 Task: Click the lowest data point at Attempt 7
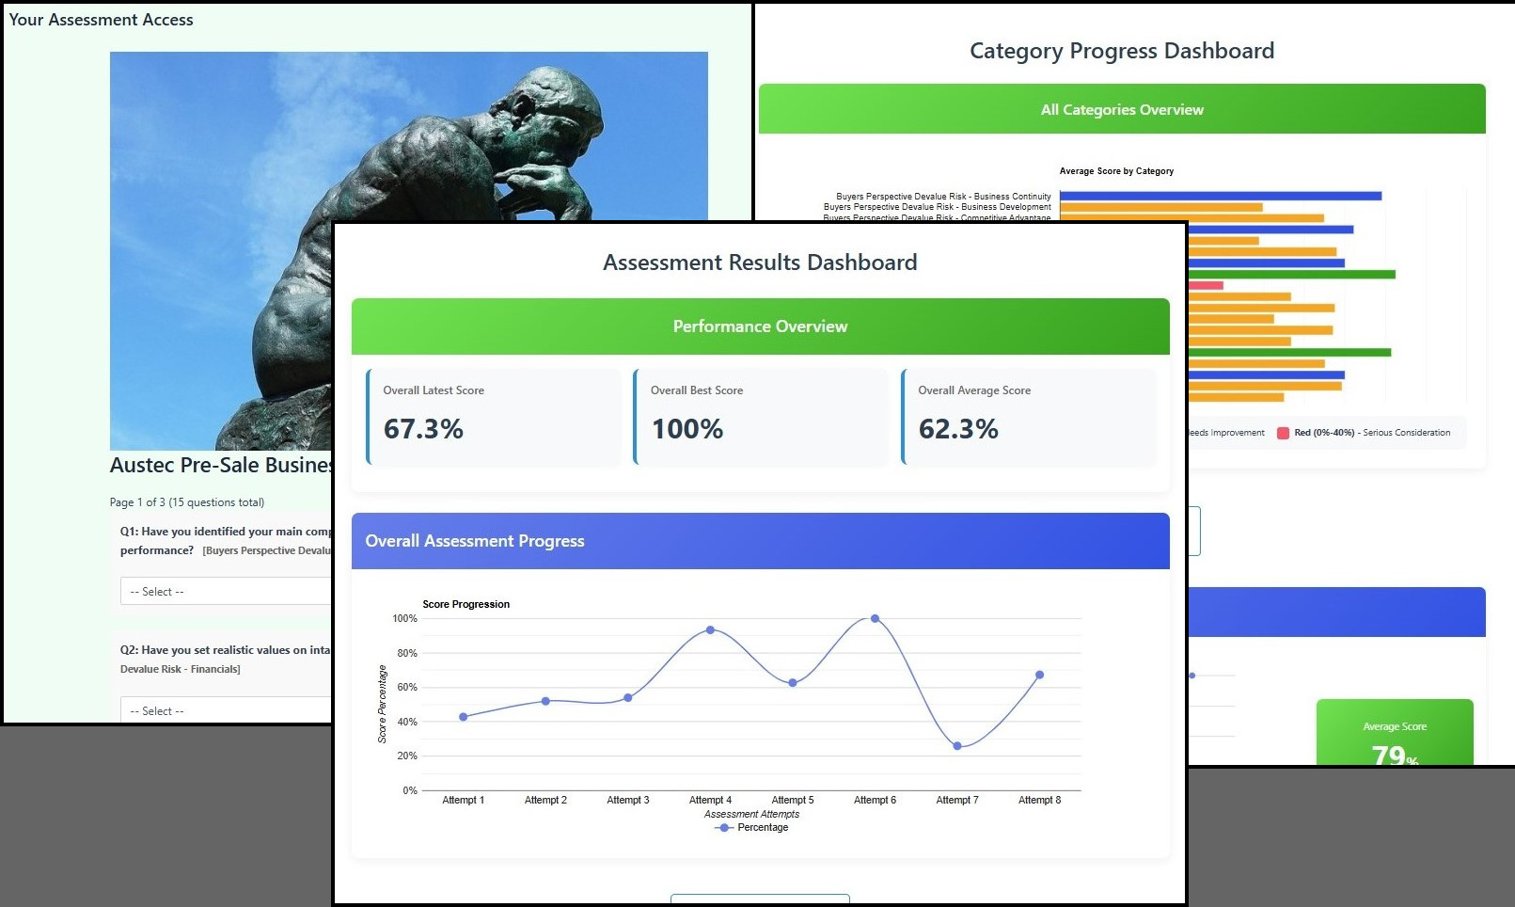pyautogui.click(x=956, y=746)
